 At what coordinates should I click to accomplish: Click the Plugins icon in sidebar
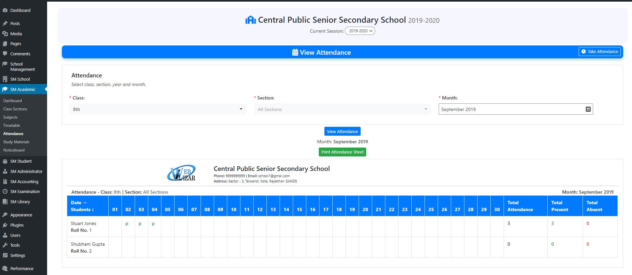5,225
